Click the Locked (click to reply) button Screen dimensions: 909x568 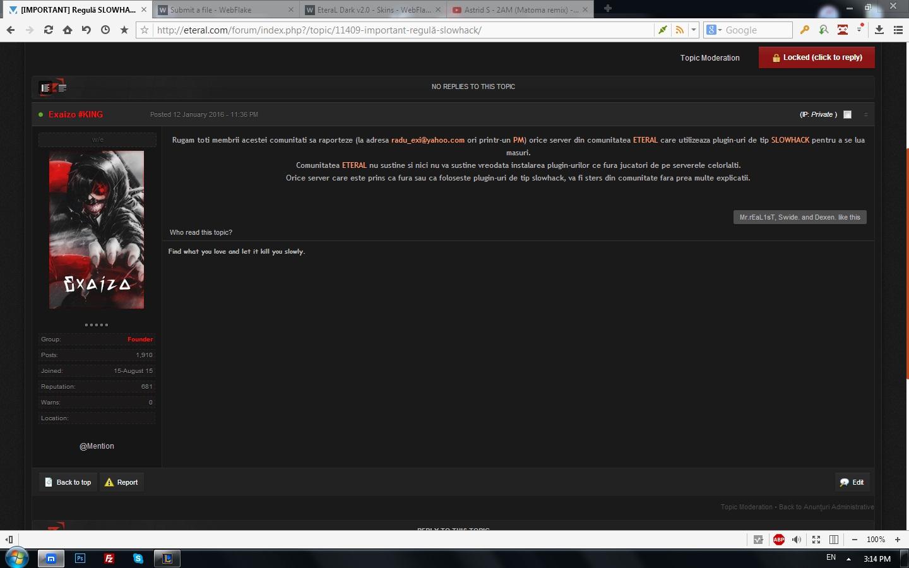coord(816,57)
